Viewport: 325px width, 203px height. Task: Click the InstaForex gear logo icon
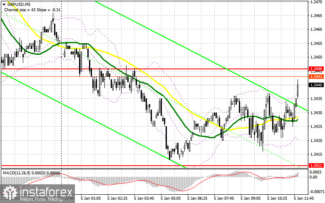point(10,193)
